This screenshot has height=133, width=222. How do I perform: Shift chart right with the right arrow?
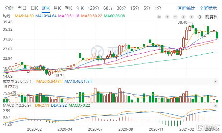click(192, 17)
